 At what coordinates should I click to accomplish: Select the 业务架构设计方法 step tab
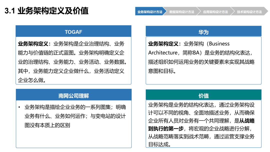tap(150, 11)
